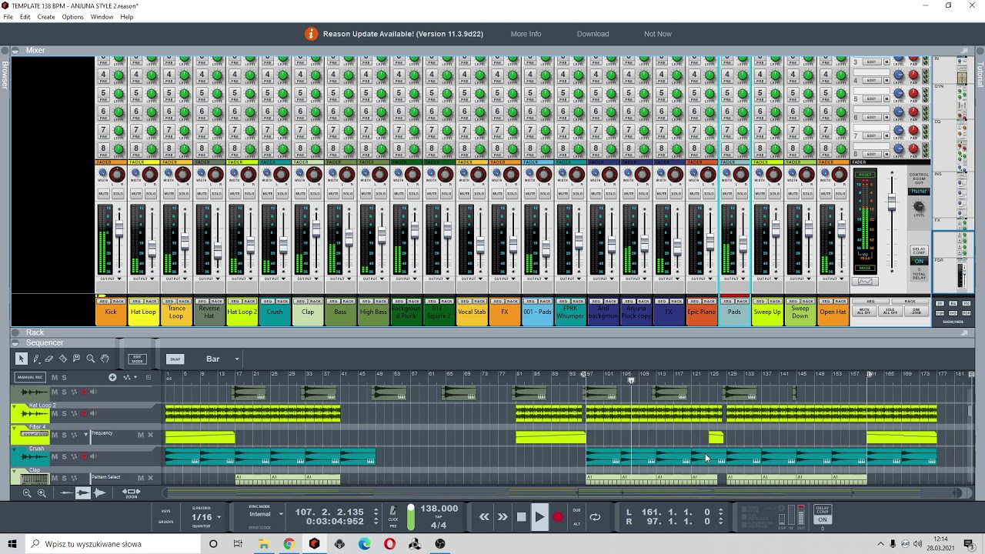Select the Razor tool in sequencer toolbar
Image resolution: width=985 pixels, height=554 pixels.
[63, 359]
